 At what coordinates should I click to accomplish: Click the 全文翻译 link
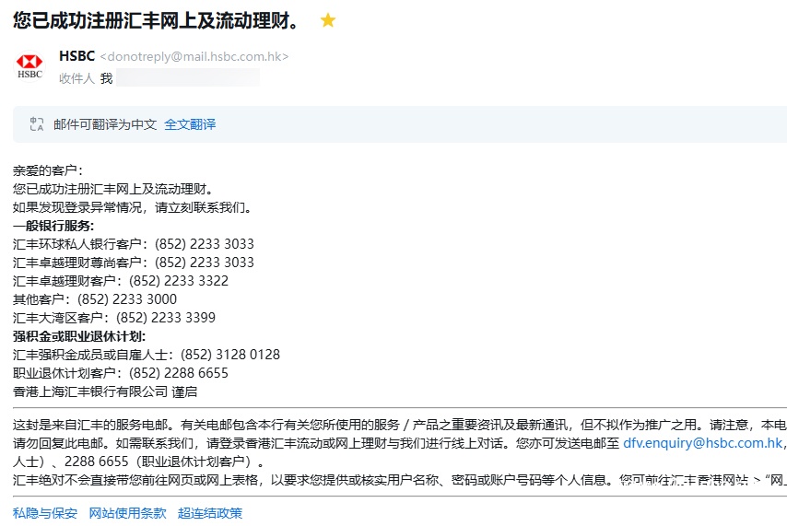[x=190, y=124]
